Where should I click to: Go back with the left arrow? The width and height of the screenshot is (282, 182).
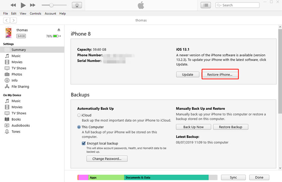point(6,20)
